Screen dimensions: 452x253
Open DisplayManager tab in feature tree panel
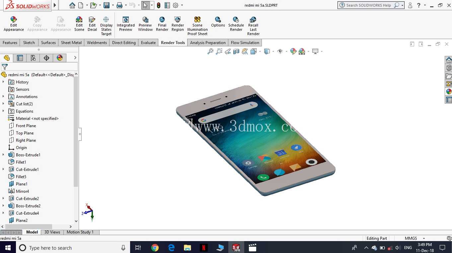[60, 58]
